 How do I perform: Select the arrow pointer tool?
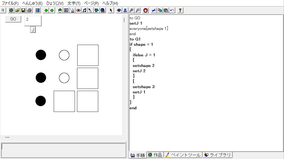[111, 10]
